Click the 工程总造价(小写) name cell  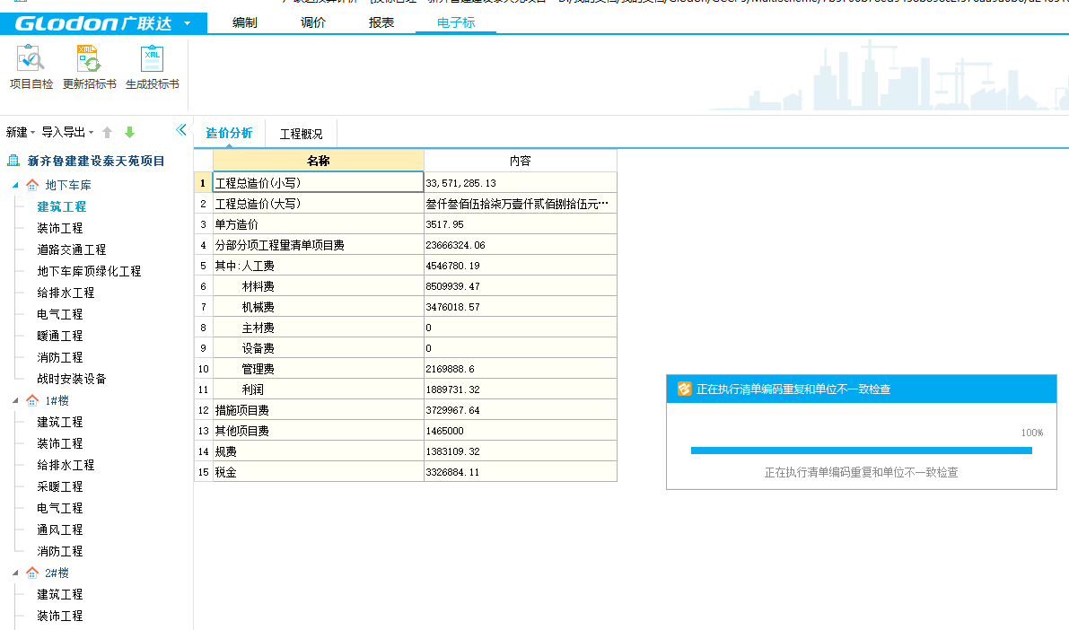(319, 183)
